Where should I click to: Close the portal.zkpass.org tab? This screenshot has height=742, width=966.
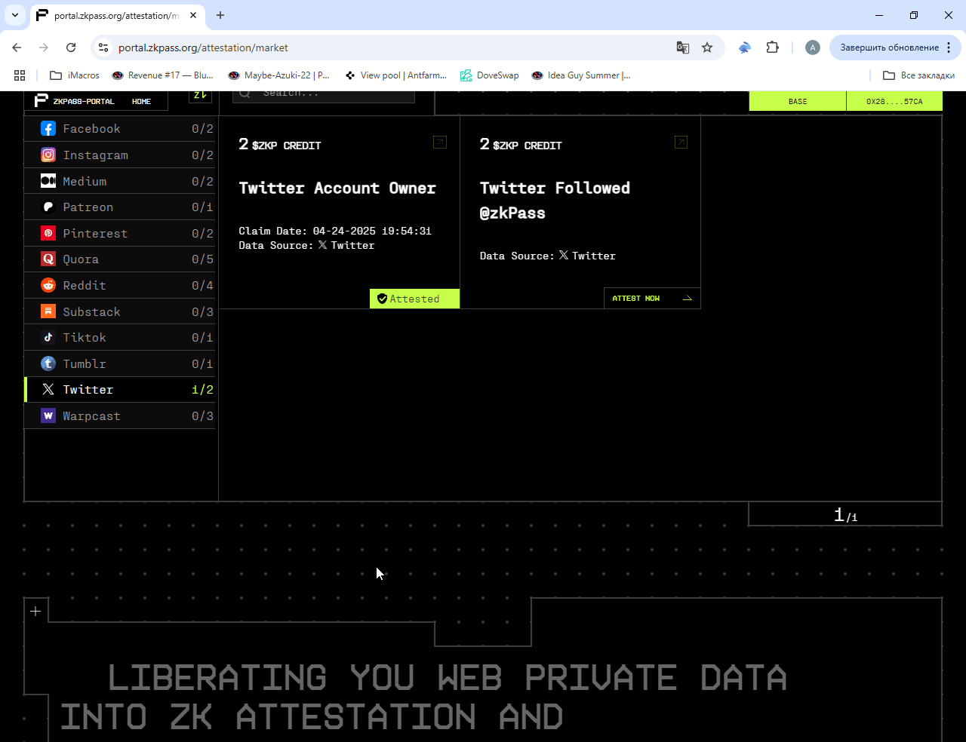pos(194,15)
